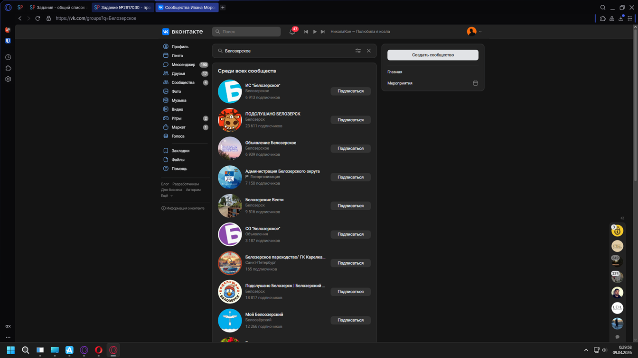638x358 pixels.
Task: Open the Мероприятия tab on right panel
Action: [x=400, y=83]
